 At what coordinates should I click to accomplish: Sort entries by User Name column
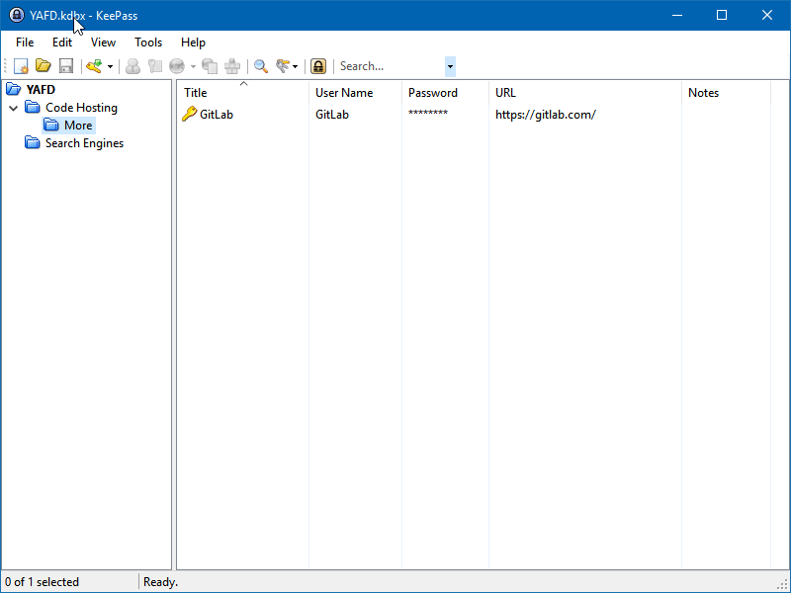(x=355, y=93)
